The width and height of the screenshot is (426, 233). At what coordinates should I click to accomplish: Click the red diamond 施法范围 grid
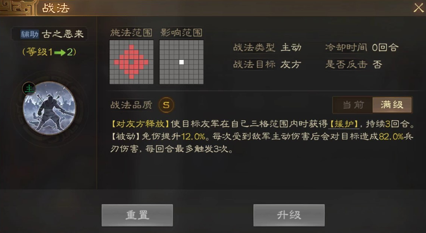[x=131, y=62]
